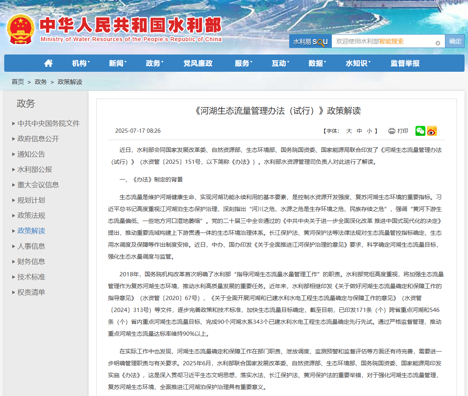Select 权责清单 in the sidebar

(31, 292)
